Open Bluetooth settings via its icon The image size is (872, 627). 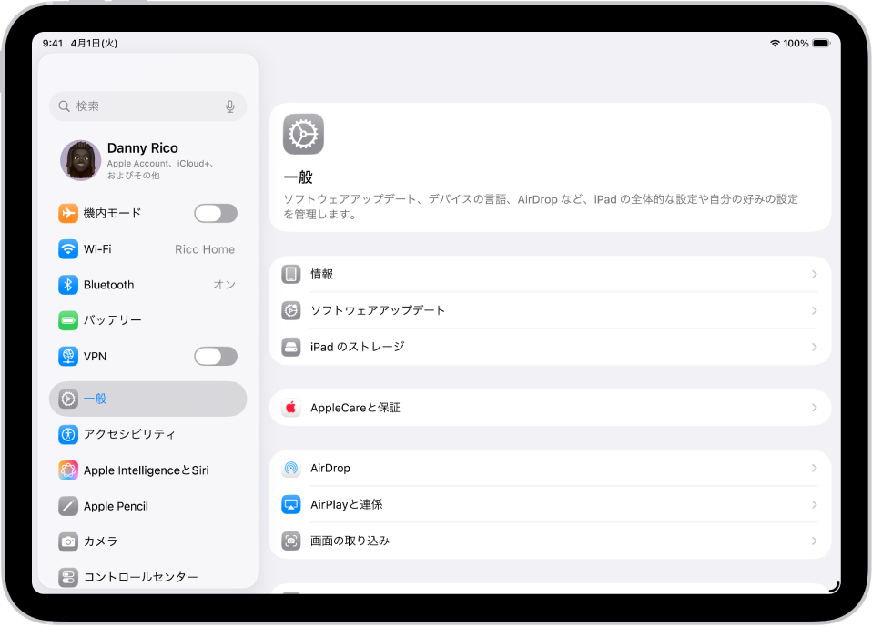[69, 285]
